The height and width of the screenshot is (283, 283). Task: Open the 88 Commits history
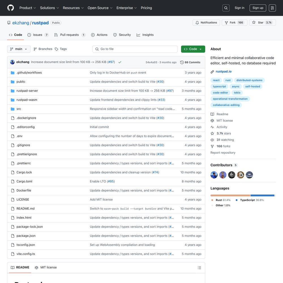point(190,62)
